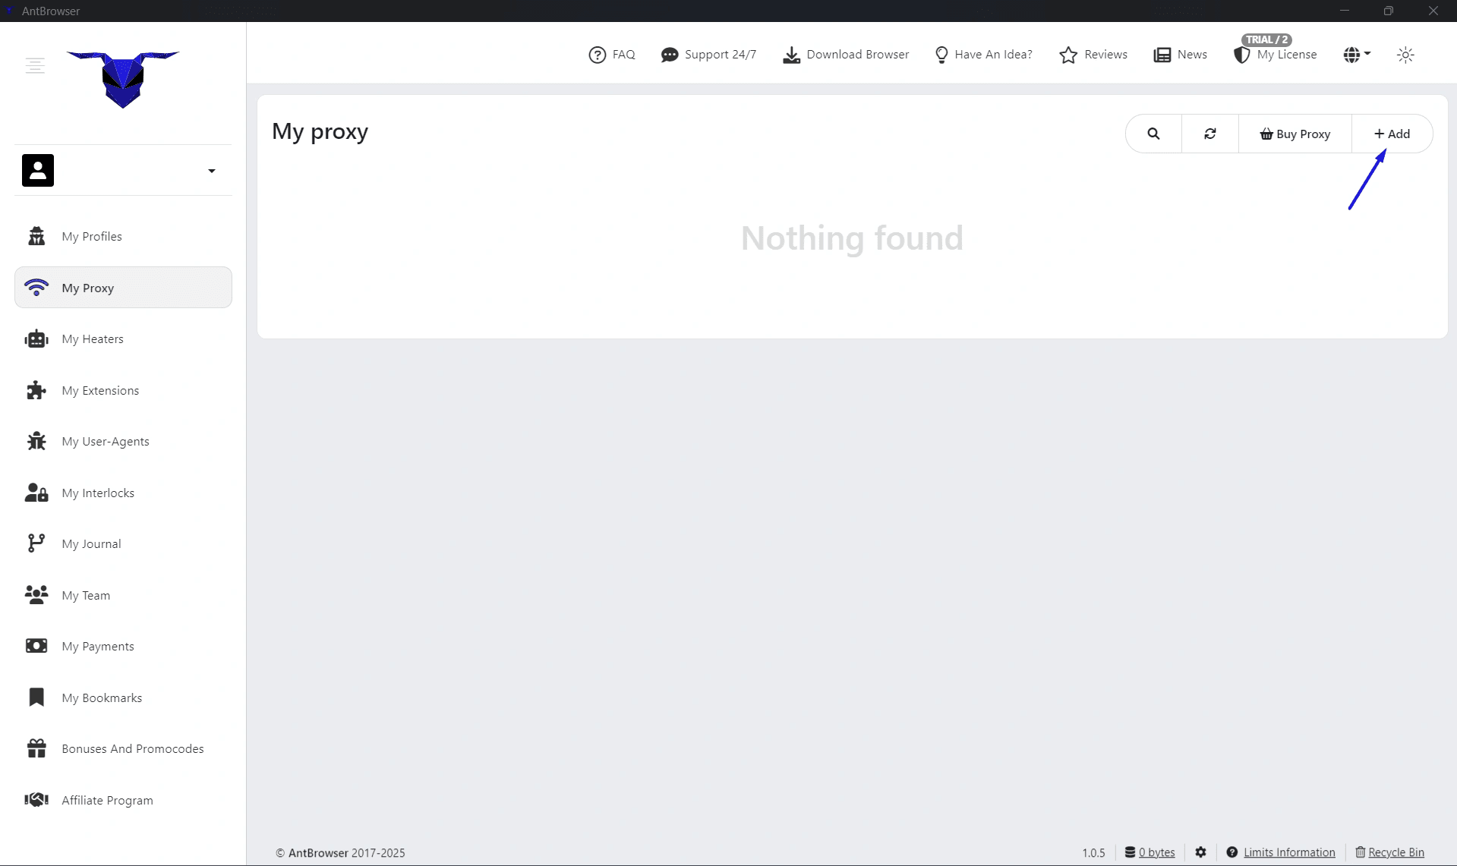Viewport: 1457px width, 866px height.
Task: Click the My Interlocks user-lock icon
Action: point(36,493)
